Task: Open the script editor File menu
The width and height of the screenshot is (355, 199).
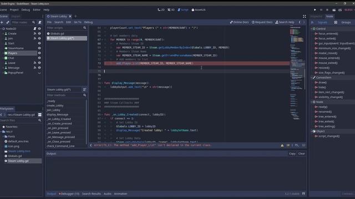Action: pyautogui.click(x=49, y=22)
